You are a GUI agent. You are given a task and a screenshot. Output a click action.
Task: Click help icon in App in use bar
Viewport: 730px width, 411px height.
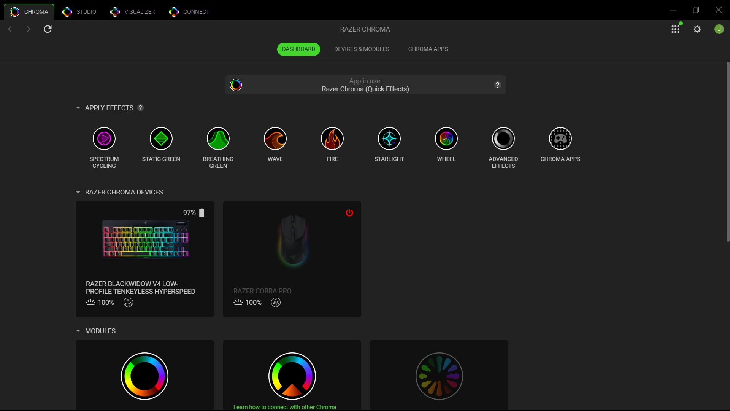[497, 85]
